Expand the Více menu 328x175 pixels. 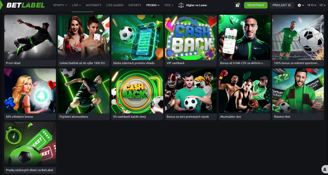coord(169,5)
